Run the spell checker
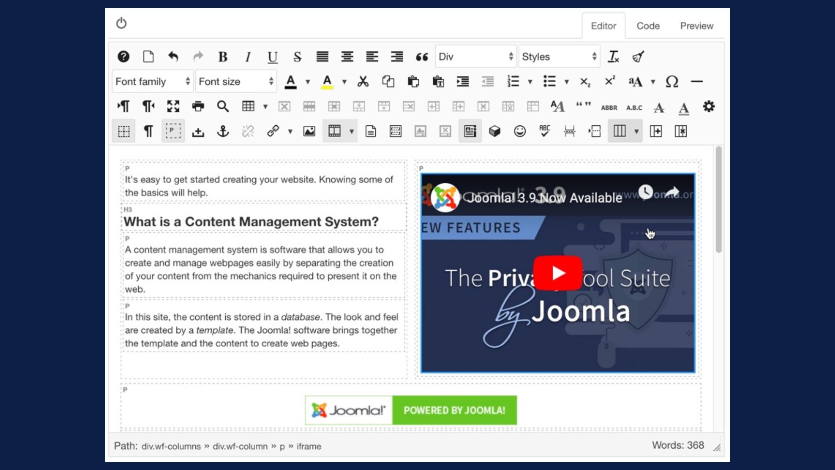 click(x=544, y=131)
